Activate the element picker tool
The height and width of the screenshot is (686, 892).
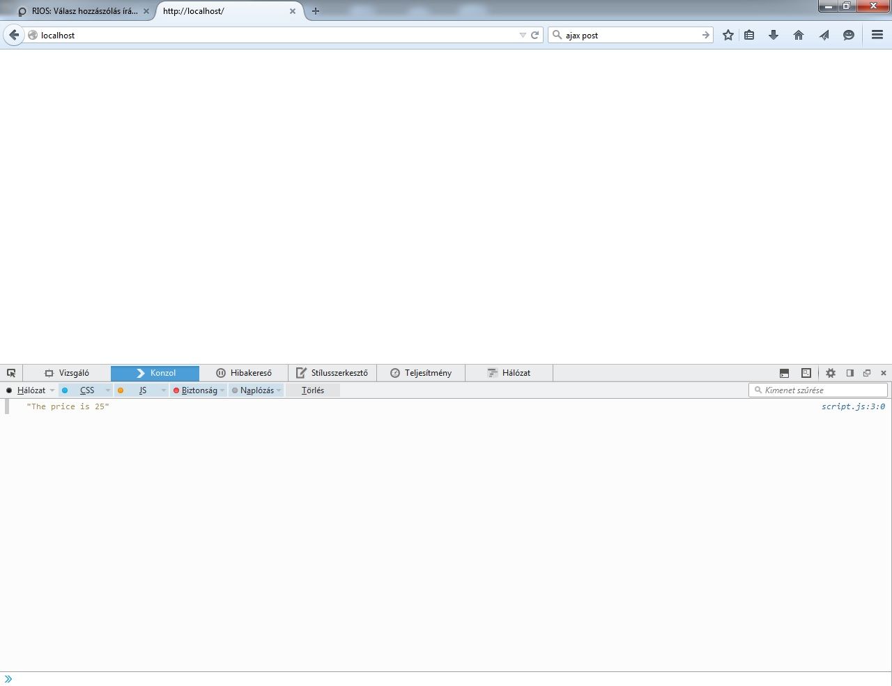coord(11,373)
